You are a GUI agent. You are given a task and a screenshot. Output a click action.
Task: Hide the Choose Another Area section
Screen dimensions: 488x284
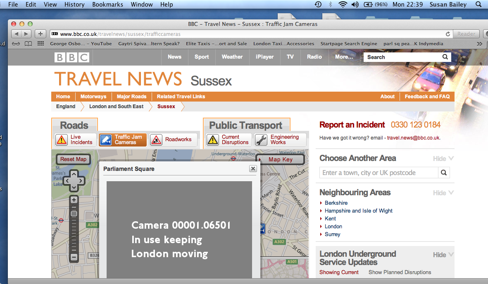443,159
